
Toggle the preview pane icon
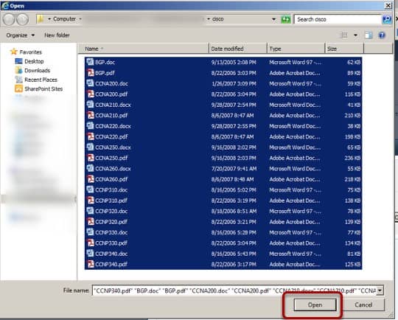369,35
